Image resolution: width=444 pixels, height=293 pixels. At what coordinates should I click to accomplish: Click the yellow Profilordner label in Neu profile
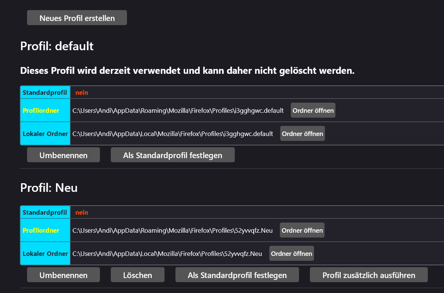(41, 230)
